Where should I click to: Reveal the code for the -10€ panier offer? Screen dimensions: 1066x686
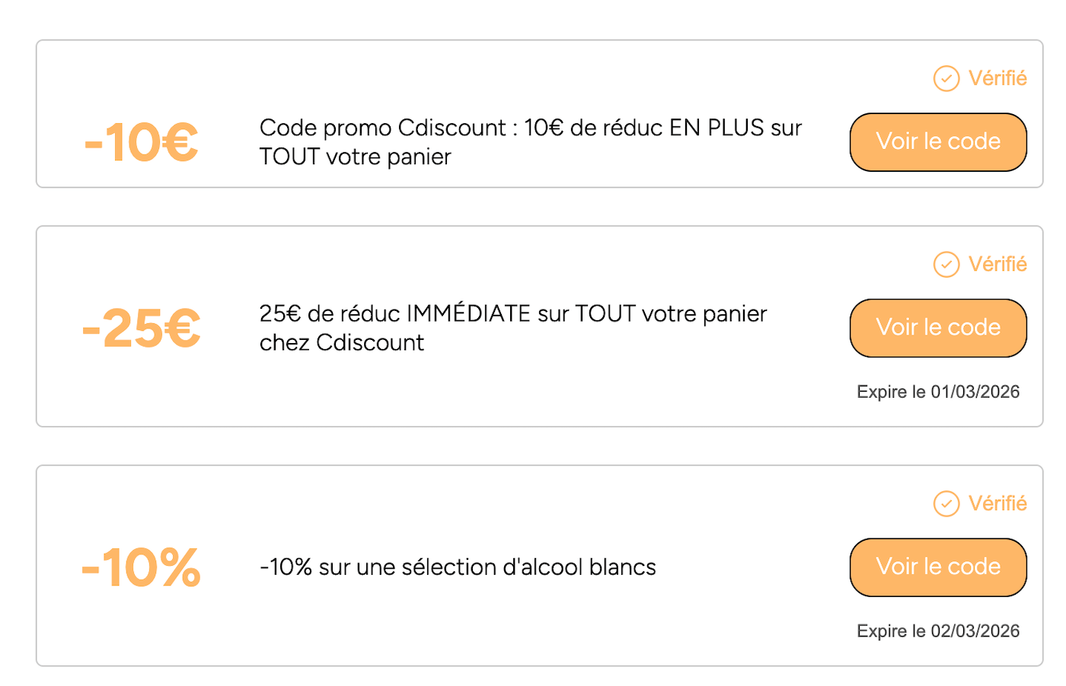tap(937, 142)
